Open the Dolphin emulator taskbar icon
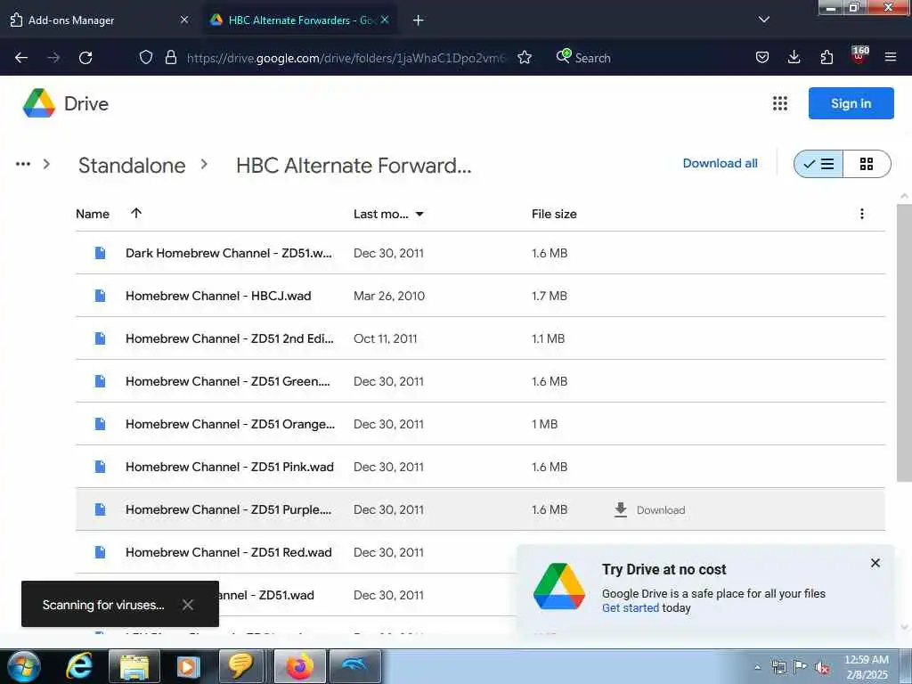Image resolution: width=912 pixels, height=684 pixels. (355, 666)
